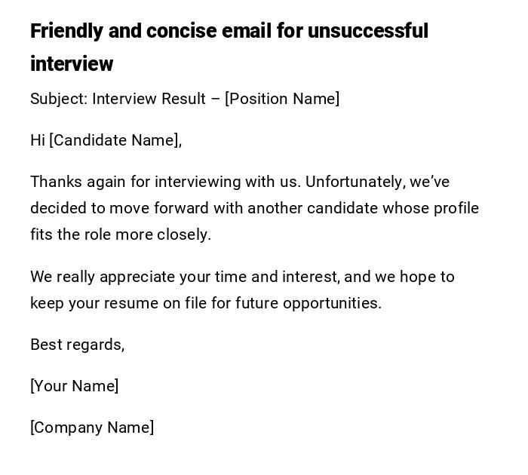Image resolution: width=528 pixels, height=475 pixels.
Task: Click the phrase "another candidate"
Action: [x=312, y=208]
